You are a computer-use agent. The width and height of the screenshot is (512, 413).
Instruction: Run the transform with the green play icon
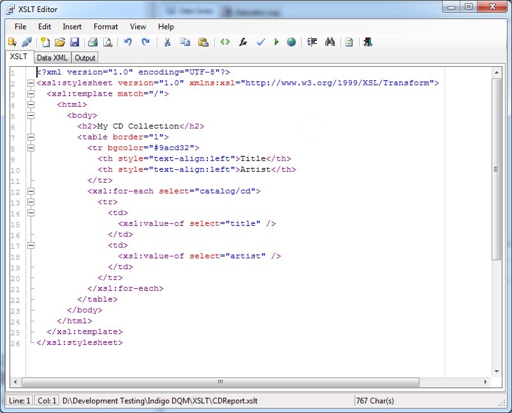point(276,42)
